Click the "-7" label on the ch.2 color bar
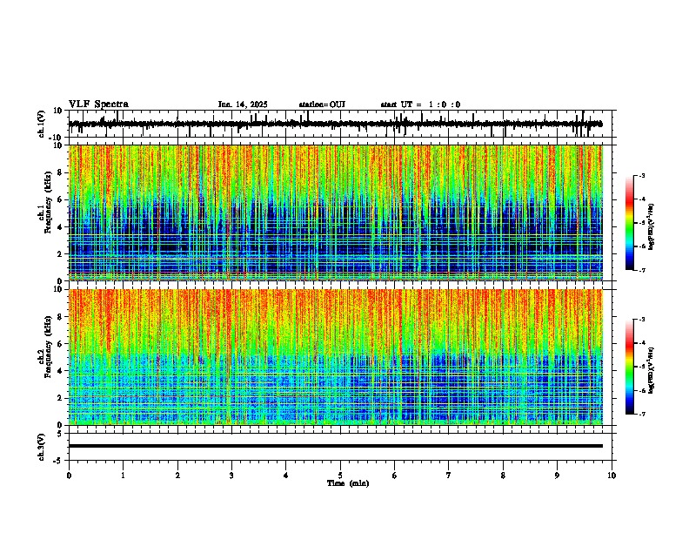Image resolution: width=689 pixels, height=533 pixels. pos(641,415)
